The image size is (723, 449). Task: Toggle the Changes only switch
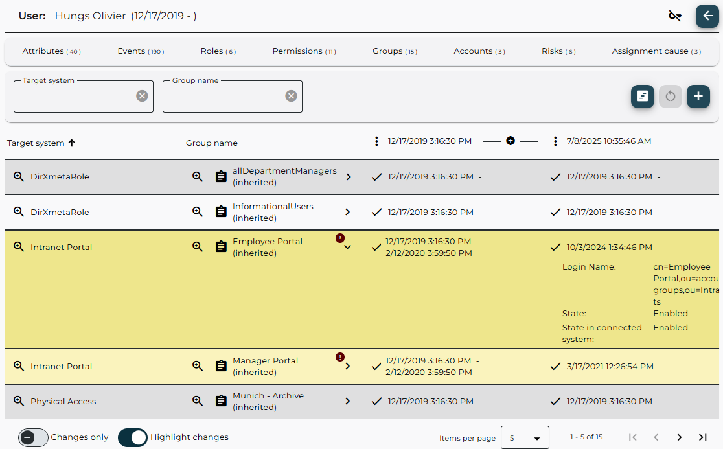pyautogui.click(x=33, y=437)
